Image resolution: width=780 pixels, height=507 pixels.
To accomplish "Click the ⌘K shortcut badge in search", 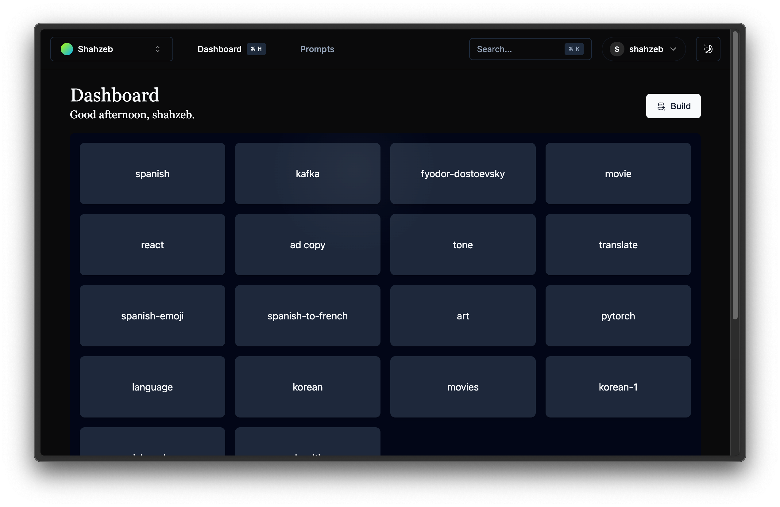I will (574, 49).
